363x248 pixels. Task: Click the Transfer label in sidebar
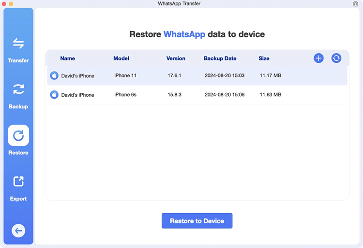click(x=18, y=60)
